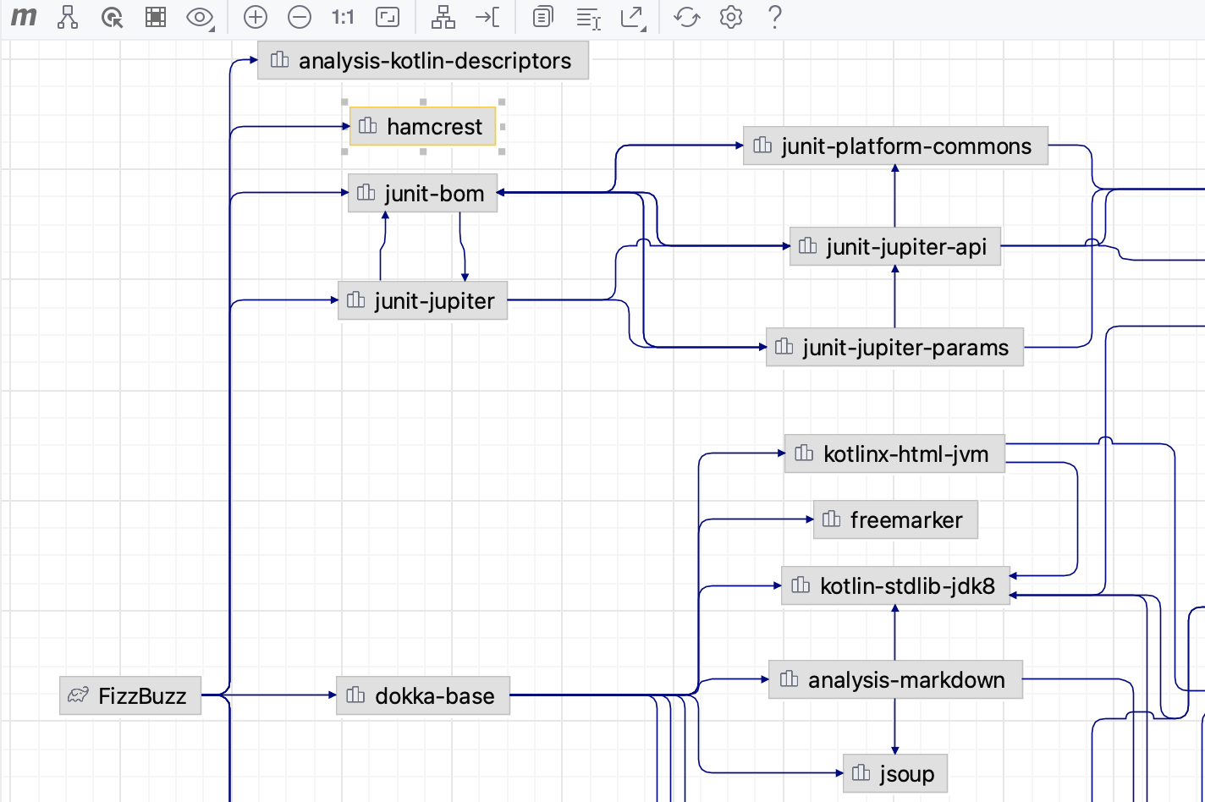The width and height of the screenshot is (1205, 802).
Task: Refresh the dependency diagram
Action: pyautogui.click(x=686, y=17)
